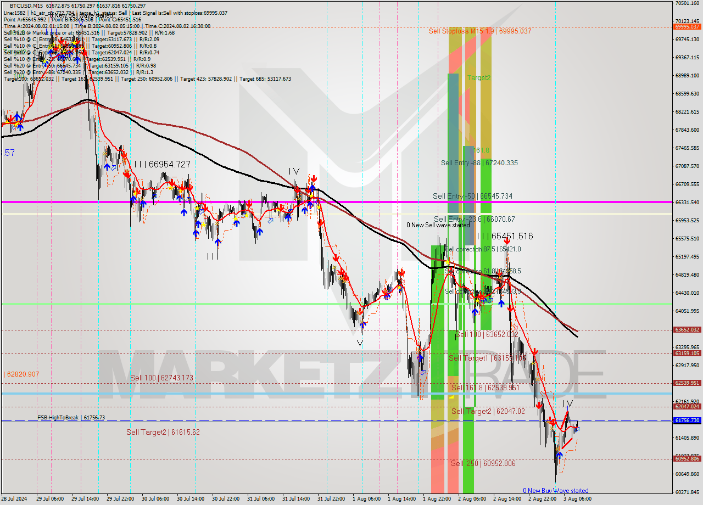
Task: Click the 62047.024 tag on the price axis
Action: click(687, 407)
